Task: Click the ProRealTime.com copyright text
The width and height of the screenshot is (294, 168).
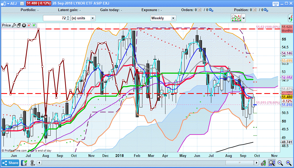Action: tap(14, 151)
